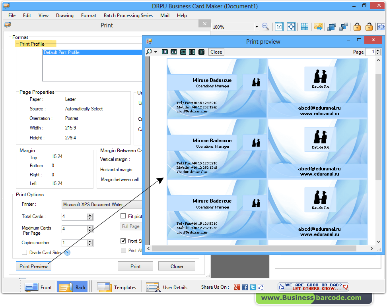The width and height of the screenshot is (387, 307).
Task: Select the 1:1 actual size zoom icon
Action: click(279, 27)
